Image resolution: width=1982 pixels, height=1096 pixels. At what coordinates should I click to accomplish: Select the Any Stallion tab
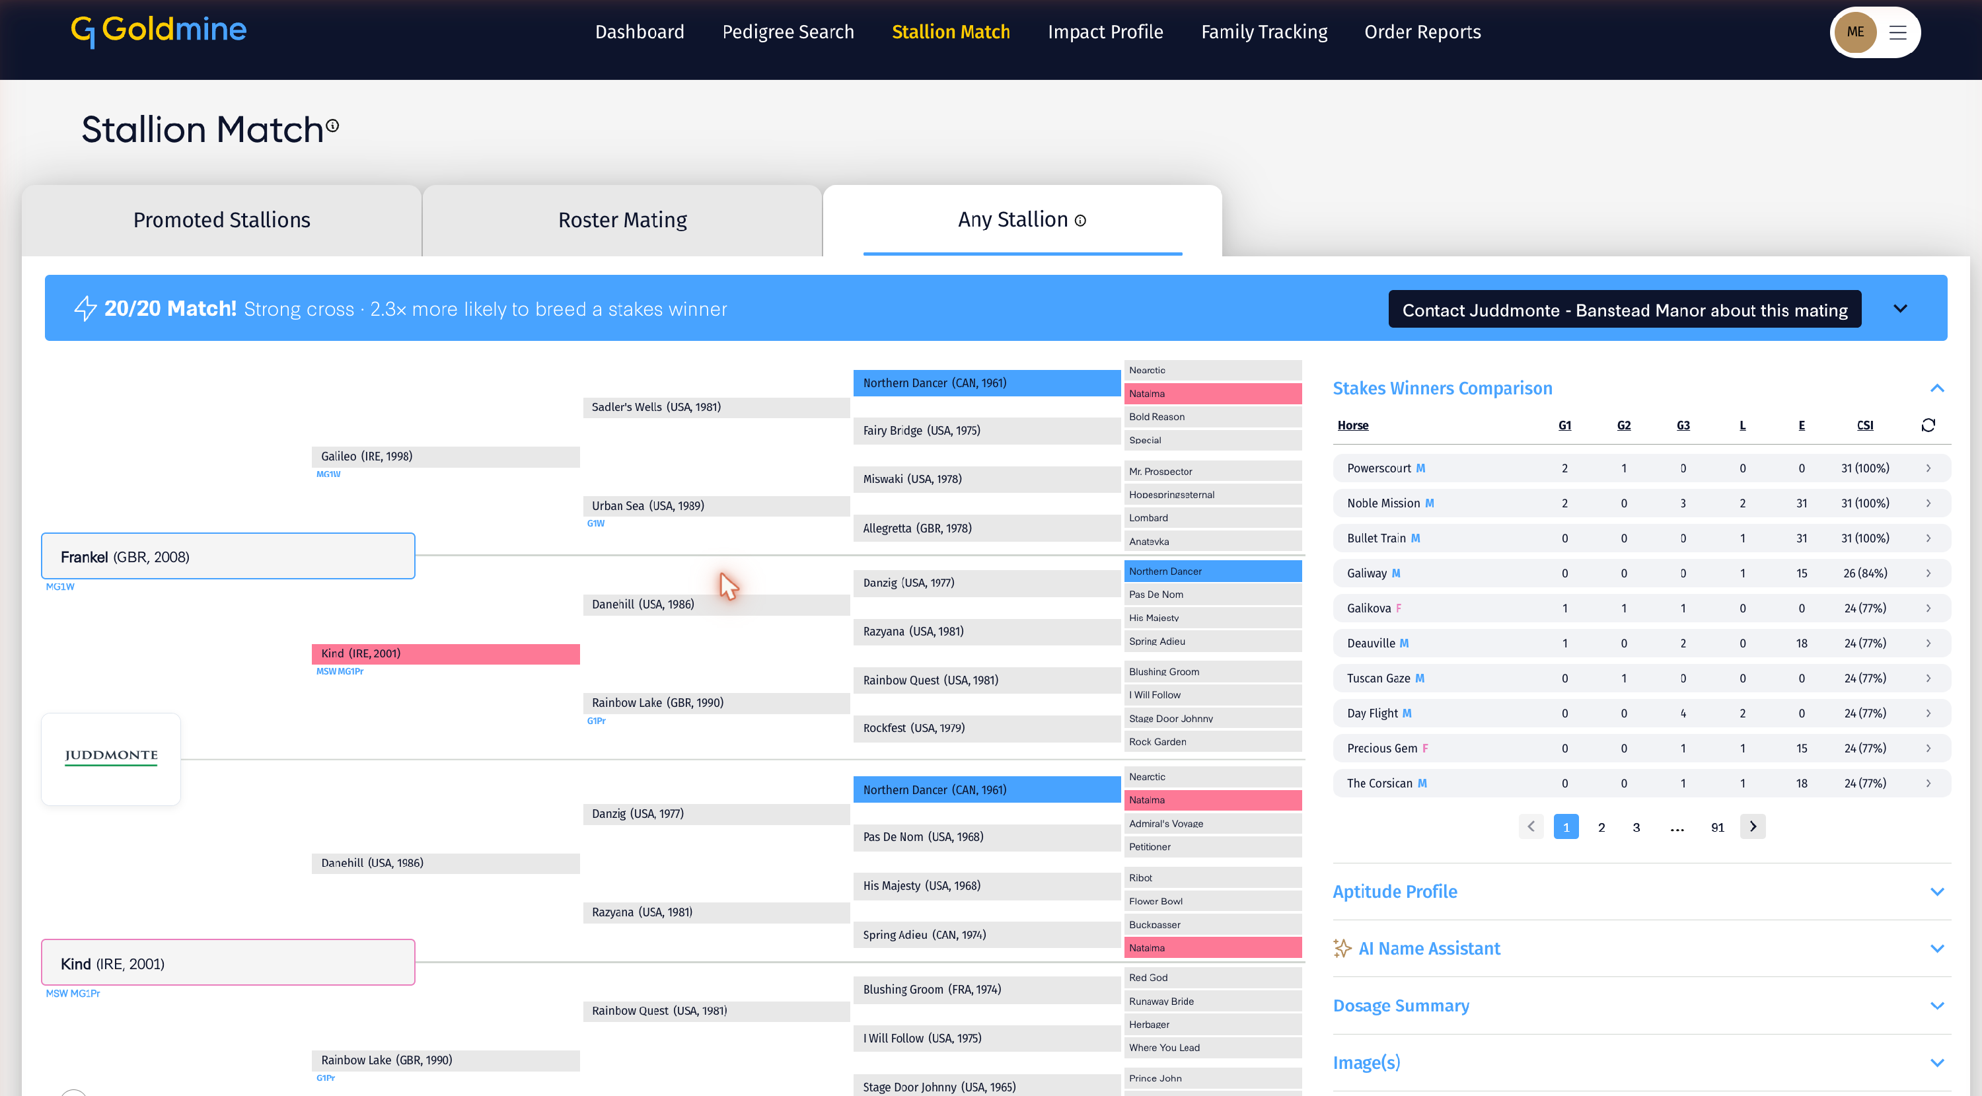click(1023, 221)
